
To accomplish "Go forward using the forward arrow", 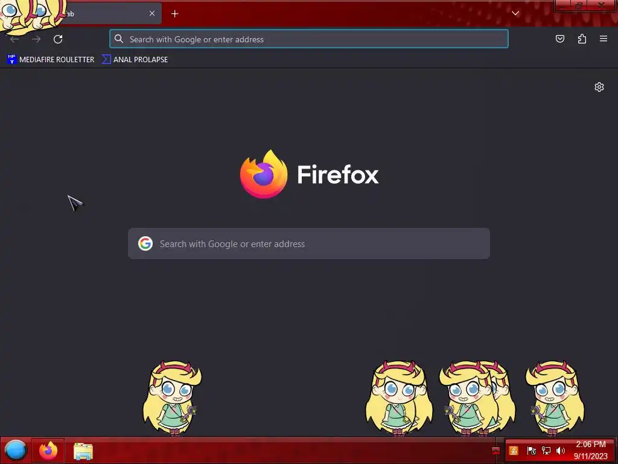I will click(36, 39).
